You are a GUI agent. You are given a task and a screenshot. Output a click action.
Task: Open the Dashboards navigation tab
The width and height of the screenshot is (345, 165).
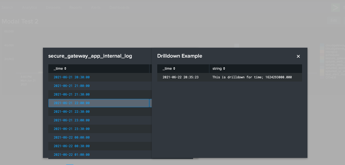point(119,7)
